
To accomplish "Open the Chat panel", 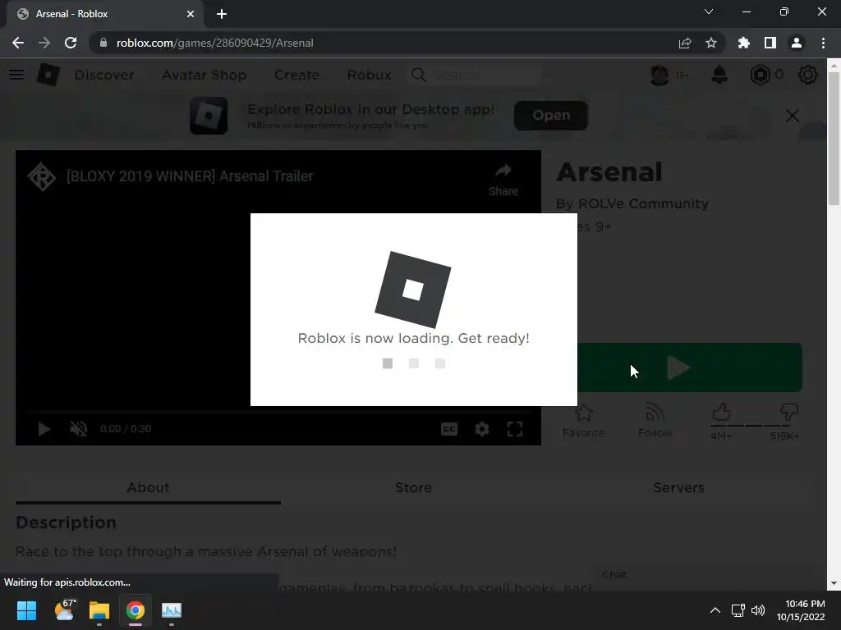I will 703,575.
